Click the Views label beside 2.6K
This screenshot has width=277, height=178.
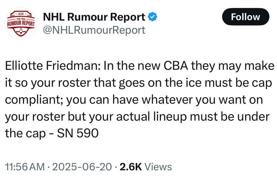tap(158, 167)
